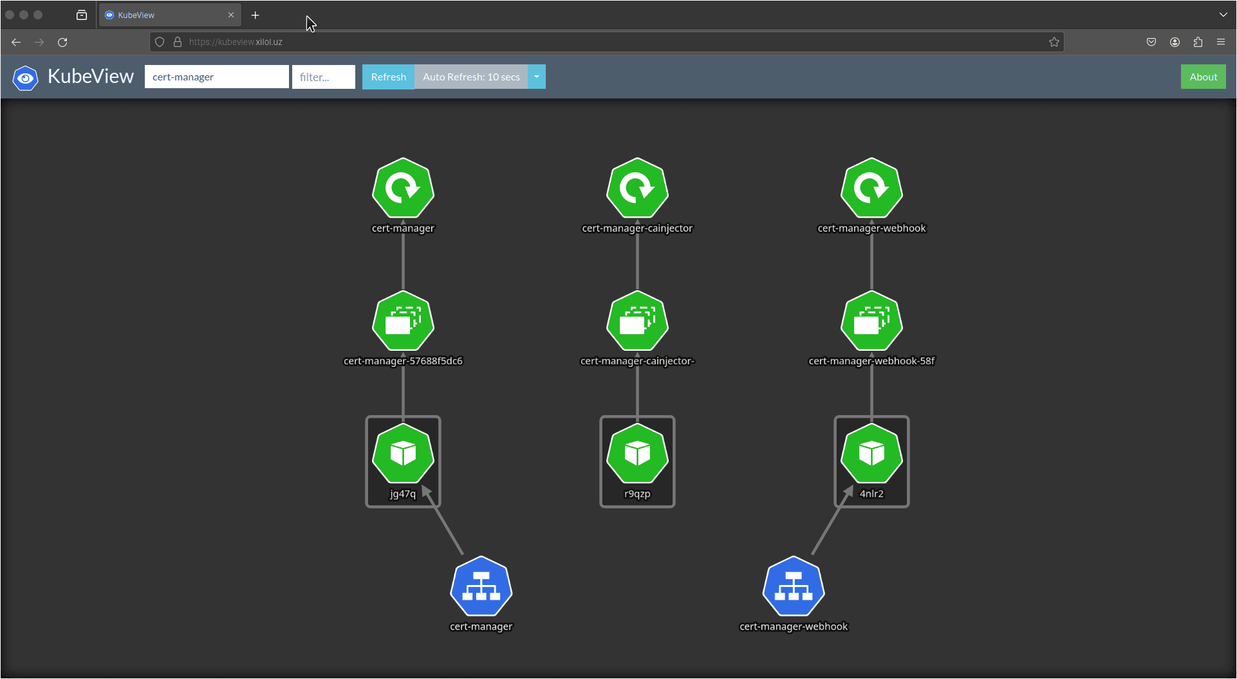1237x679 pixels.
Task: Bookmark this page with the star icon
Action: 1054,42
